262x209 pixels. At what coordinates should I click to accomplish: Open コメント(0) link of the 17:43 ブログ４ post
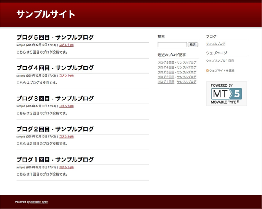tap(67, 75)
